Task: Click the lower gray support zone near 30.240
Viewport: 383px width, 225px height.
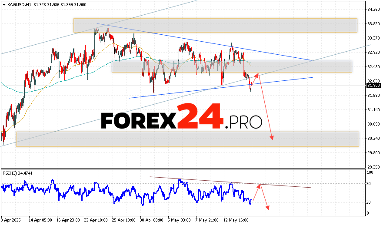Action: pyautogui.click(x=187, y=139)
